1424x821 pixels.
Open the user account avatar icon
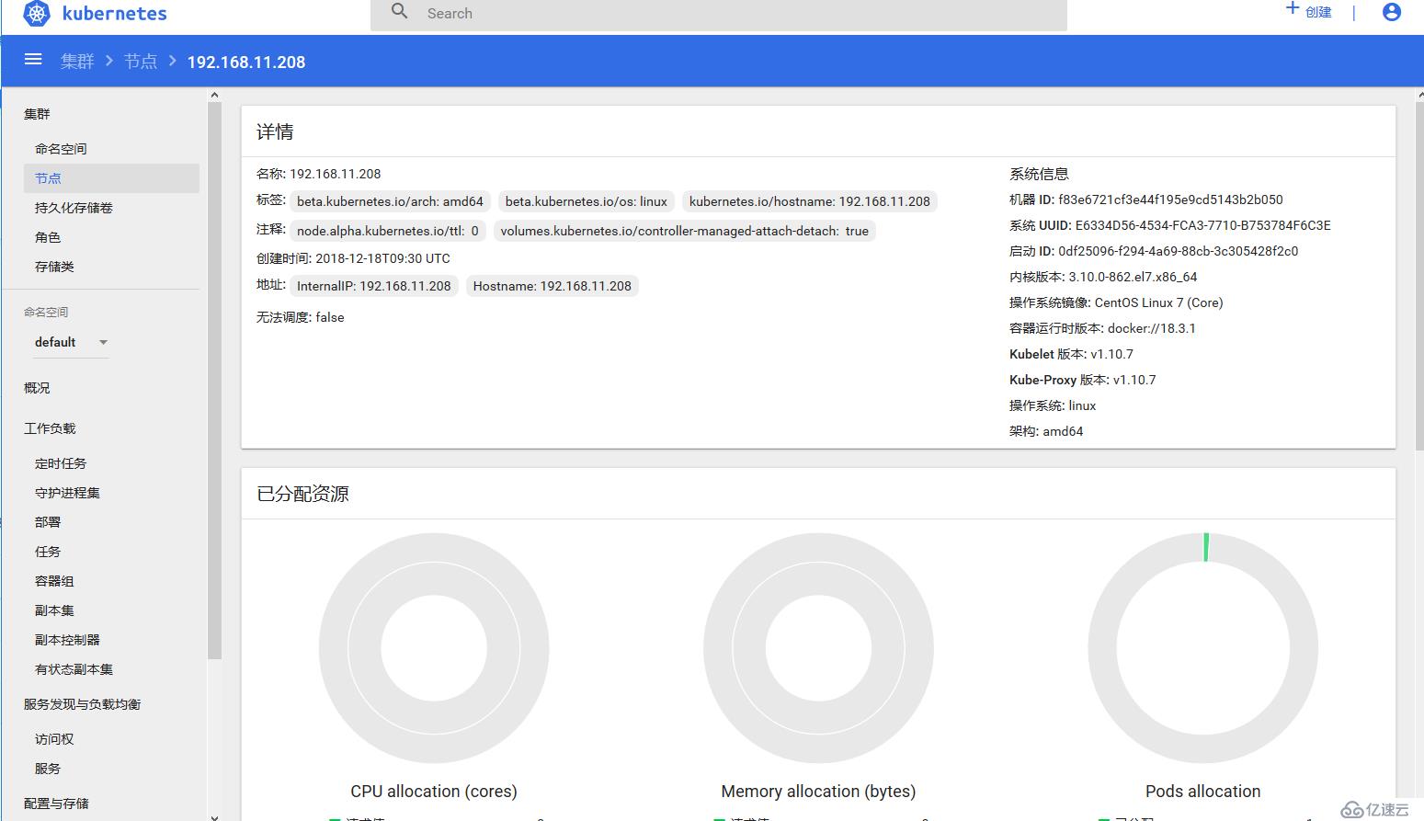(x=1392, y=12)
